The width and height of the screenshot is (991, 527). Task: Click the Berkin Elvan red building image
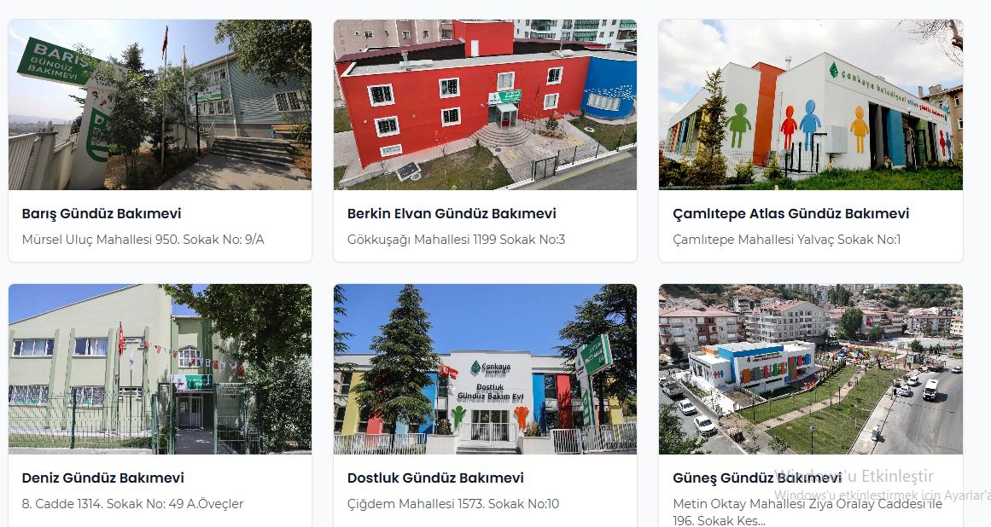[486, 105]
